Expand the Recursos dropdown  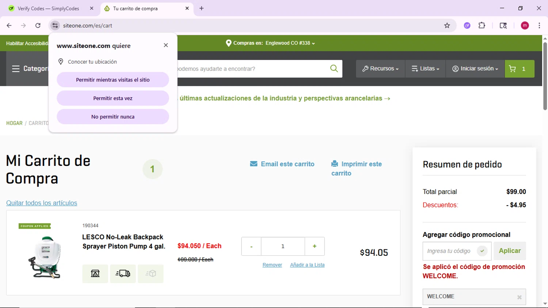pos(380,69)
